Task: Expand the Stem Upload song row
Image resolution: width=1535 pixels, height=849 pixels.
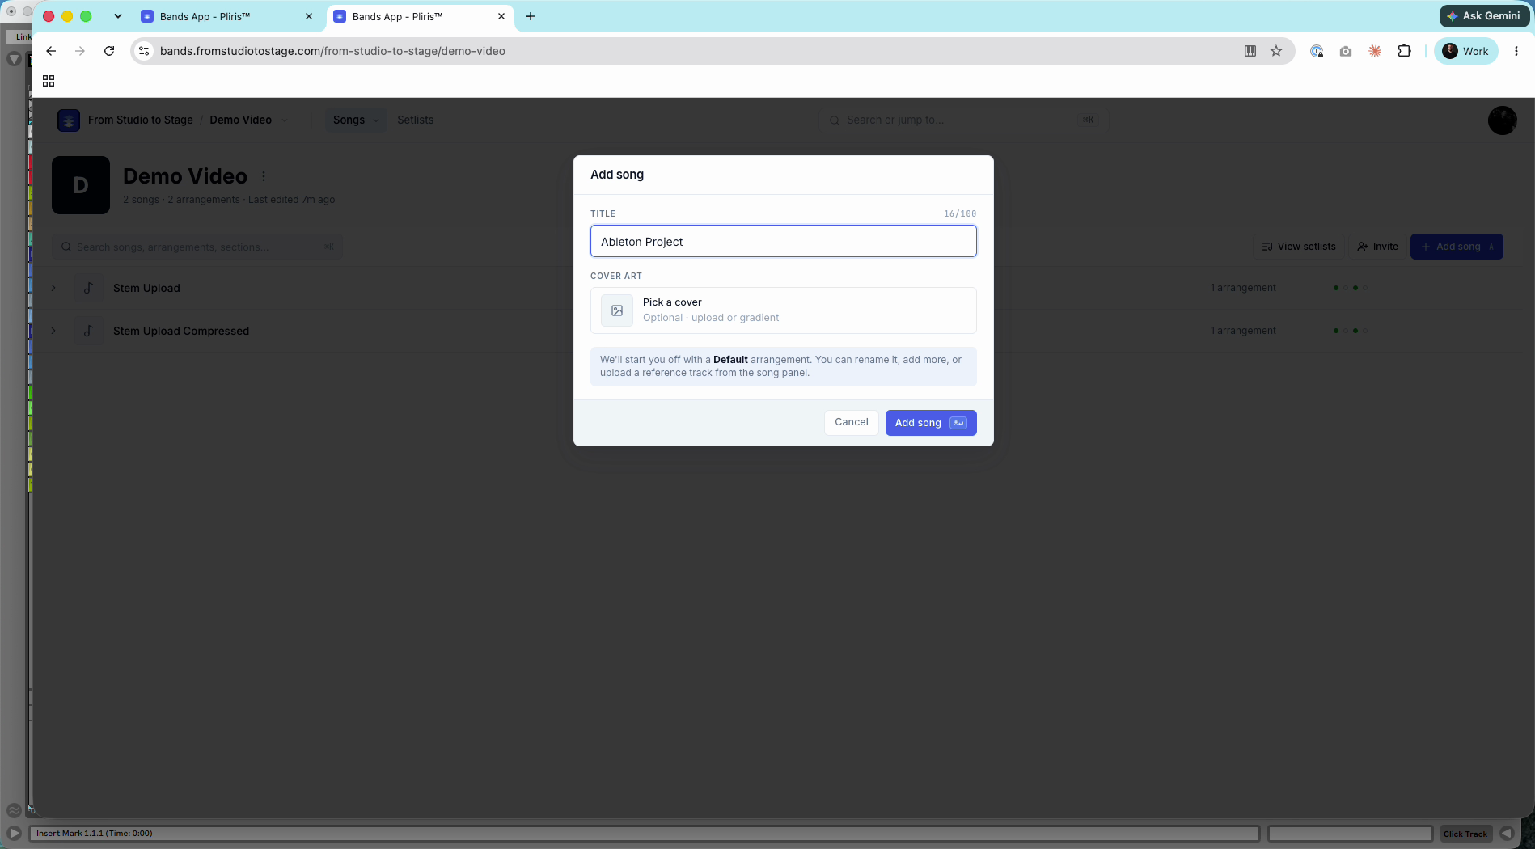Action: point(53,288)
